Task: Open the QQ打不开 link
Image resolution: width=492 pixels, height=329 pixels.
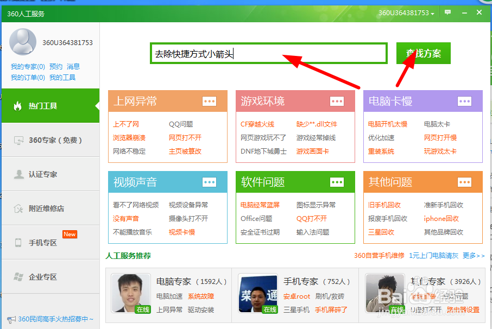Action: click(312, 219)
